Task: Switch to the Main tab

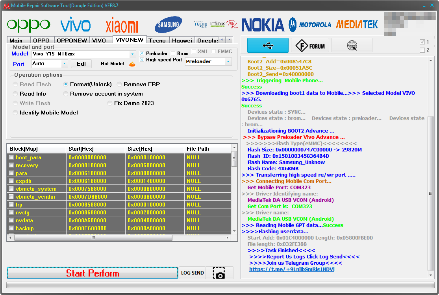Action: tap(19, 40)
